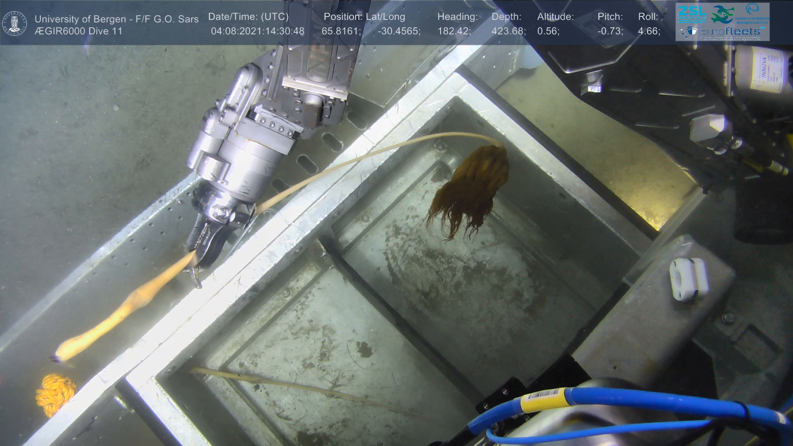This screenshot has width=793, height=446.
Task: Click the Depth reading 423.68
Action: (508, 31)
